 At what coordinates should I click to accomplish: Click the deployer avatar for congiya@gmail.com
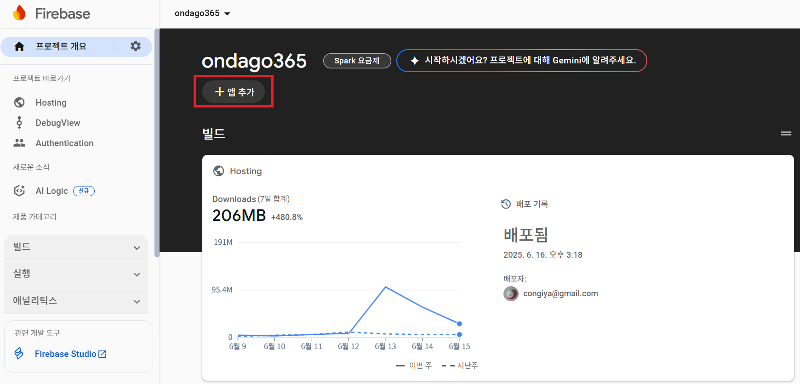click(511, 294)
